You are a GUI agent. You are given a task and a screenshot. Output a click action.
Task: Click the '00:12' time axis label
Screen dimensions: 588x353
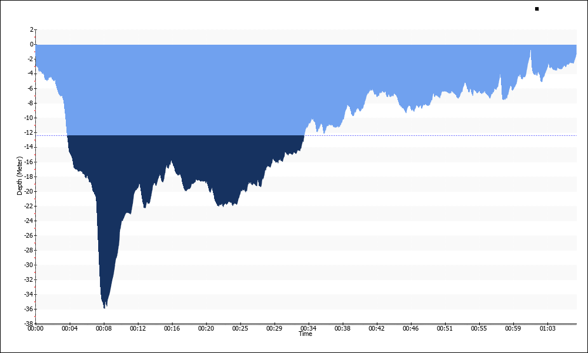click(138, 329)
